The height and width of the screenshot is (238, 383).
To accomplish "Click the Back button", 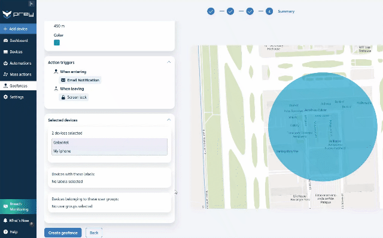I will [x=94, y=233].
